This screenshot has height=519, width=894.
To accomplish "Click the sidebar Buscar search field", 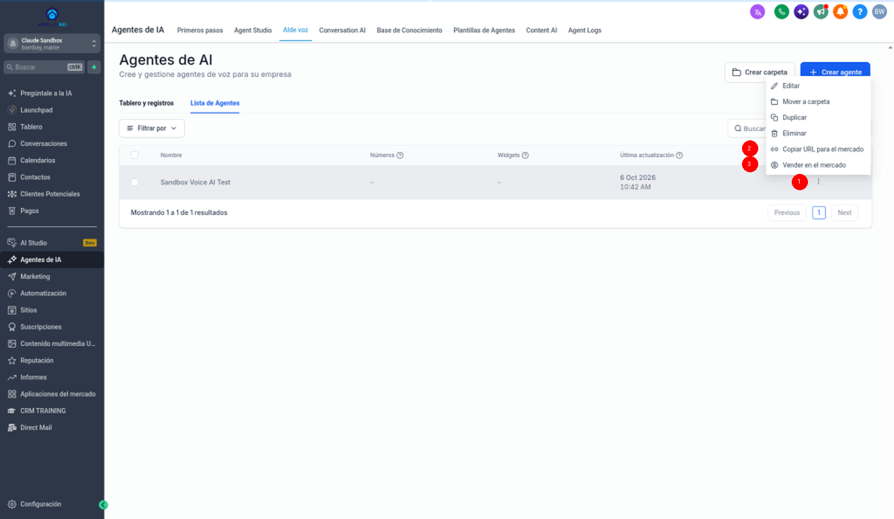I will [44, 67].
